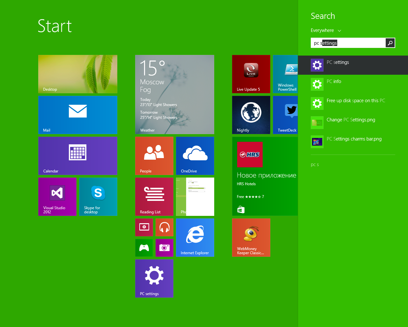This screenshot has width=408, height=327.
Task: Click the search magnifier button
Action: [x=390, y=43]
